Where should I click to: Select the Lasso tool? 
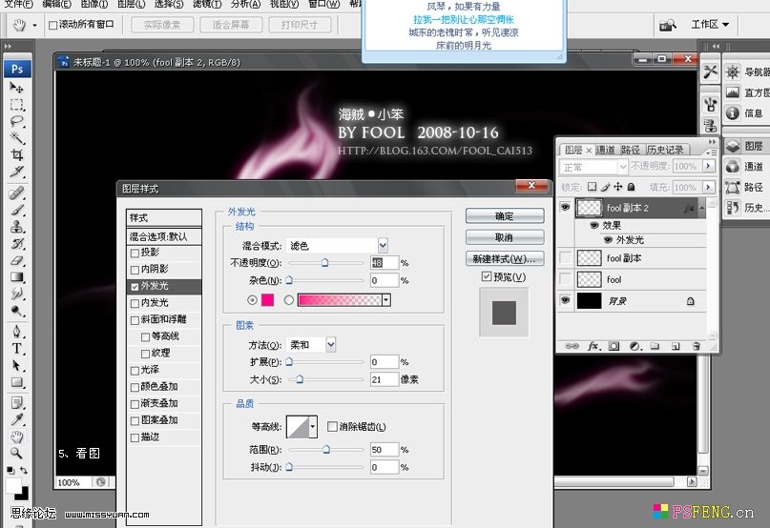[x=16, y=121]
